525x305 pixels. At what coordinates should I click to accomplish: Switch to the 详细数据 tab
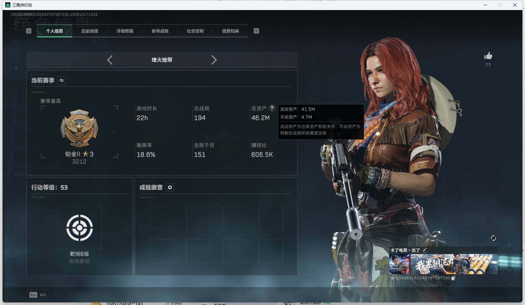125,31
